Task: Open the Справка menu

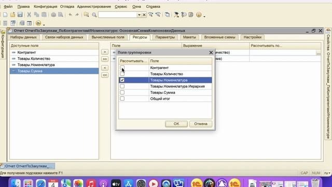Action: (x=153, y=7)
